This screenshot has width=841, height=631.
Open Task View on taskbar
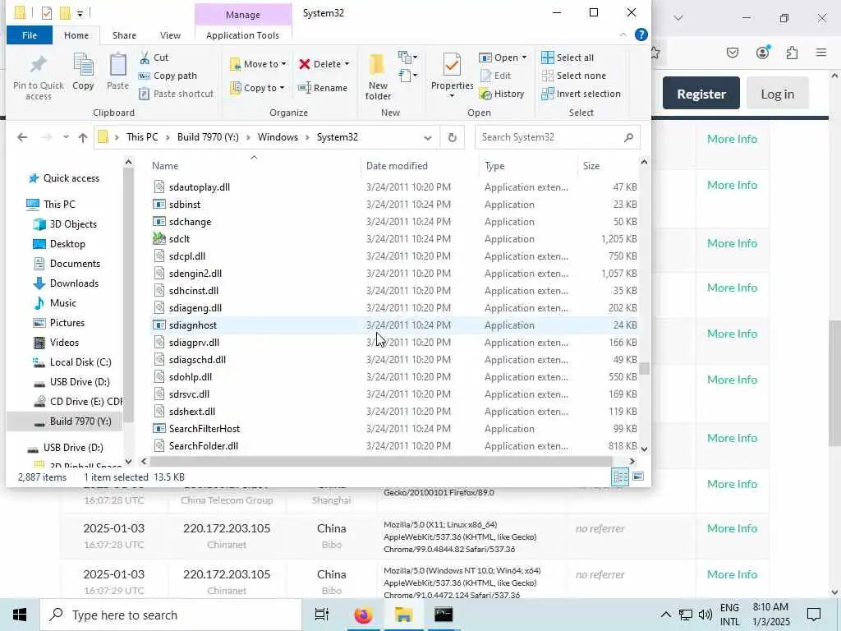coord(322,615)
